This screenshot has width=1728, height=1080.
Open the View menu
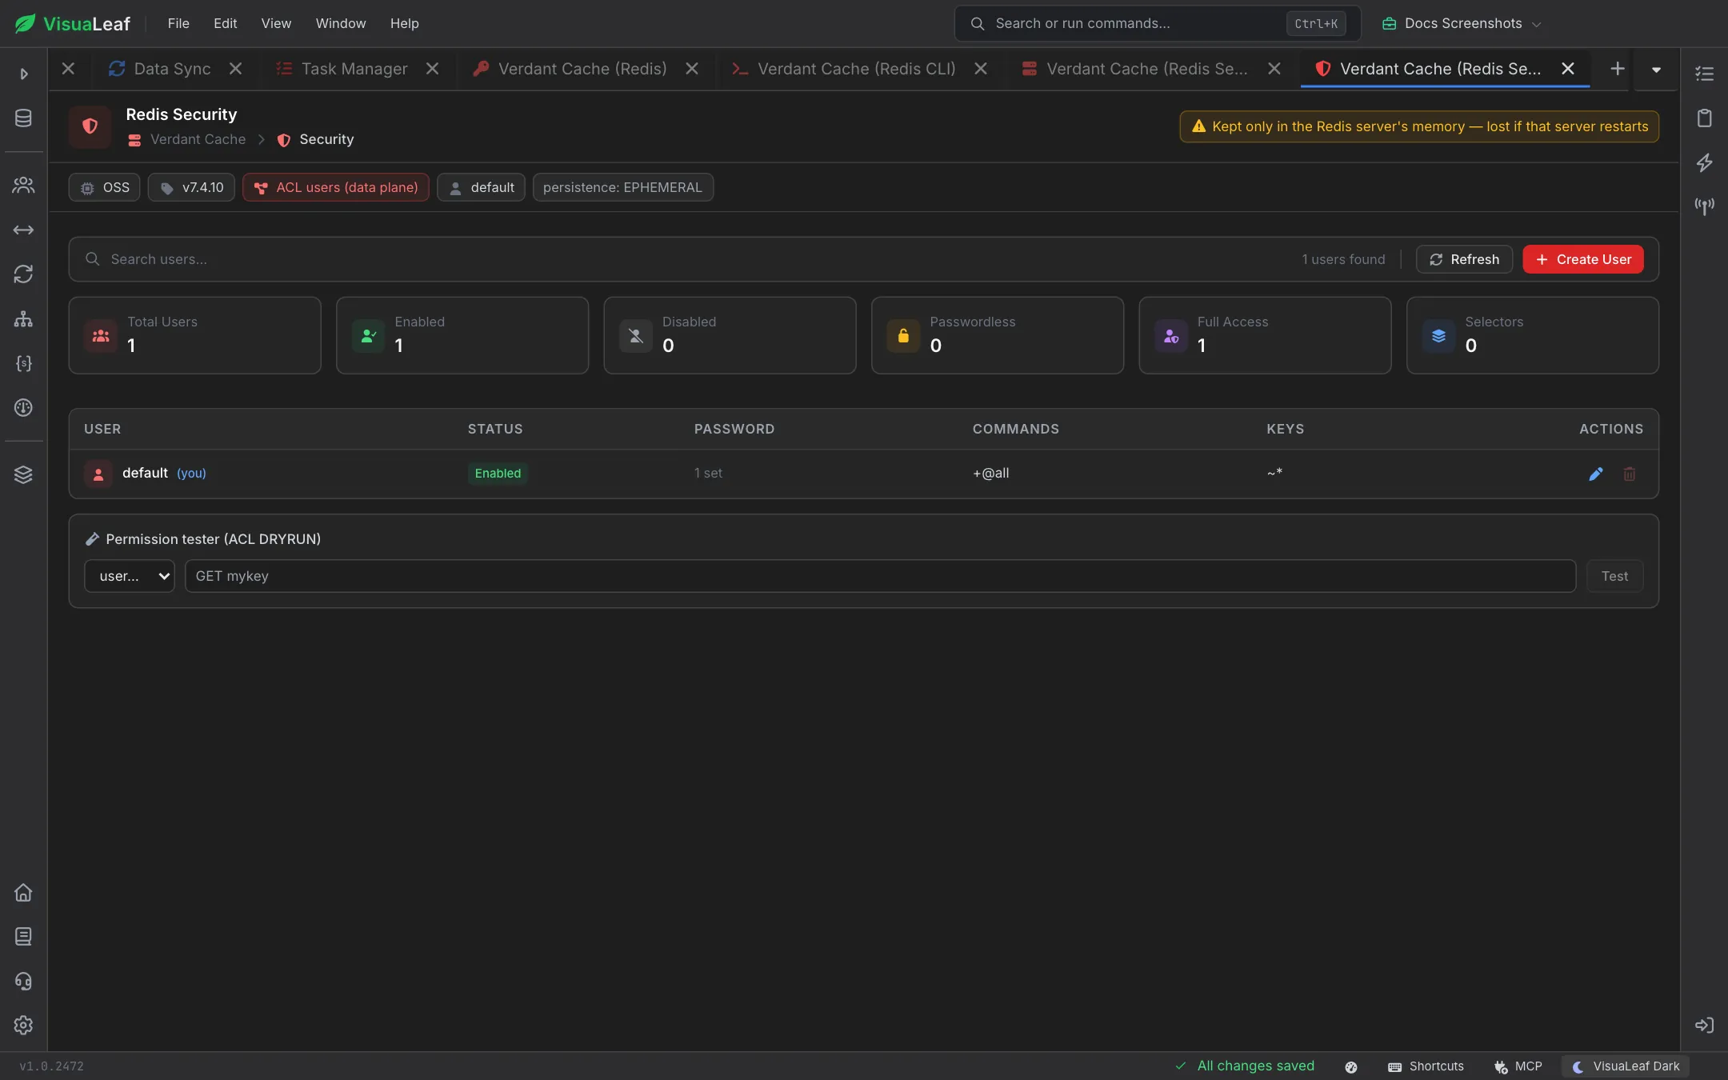pos(276,23)
